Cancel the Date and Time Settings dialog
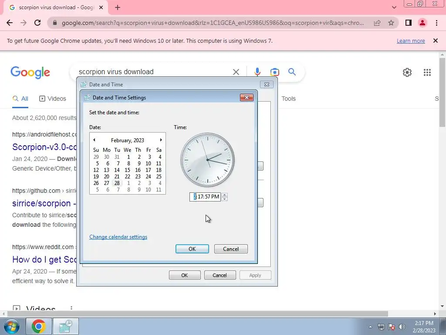 [x=231, y=249]
